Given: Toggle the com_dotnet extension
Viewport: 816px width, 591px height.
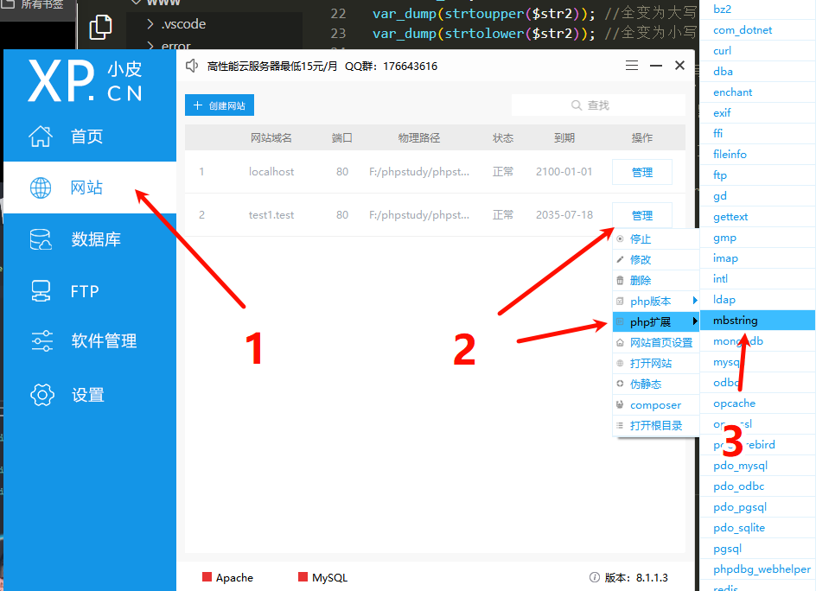Looking at the screenshot, I should coord(757,30).
